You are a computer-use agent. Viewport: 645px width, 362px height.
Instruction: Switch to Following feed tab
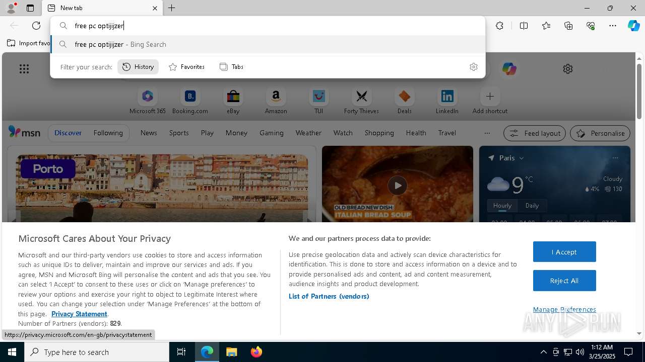(108, 133)
